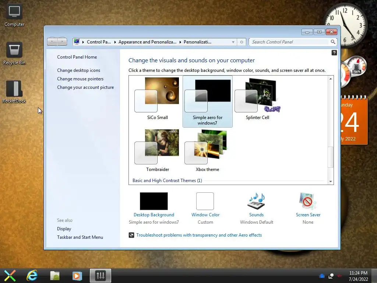377x283 pixels.
Task: Click the theme list scrollbar thumb
Action: point(331,157)
